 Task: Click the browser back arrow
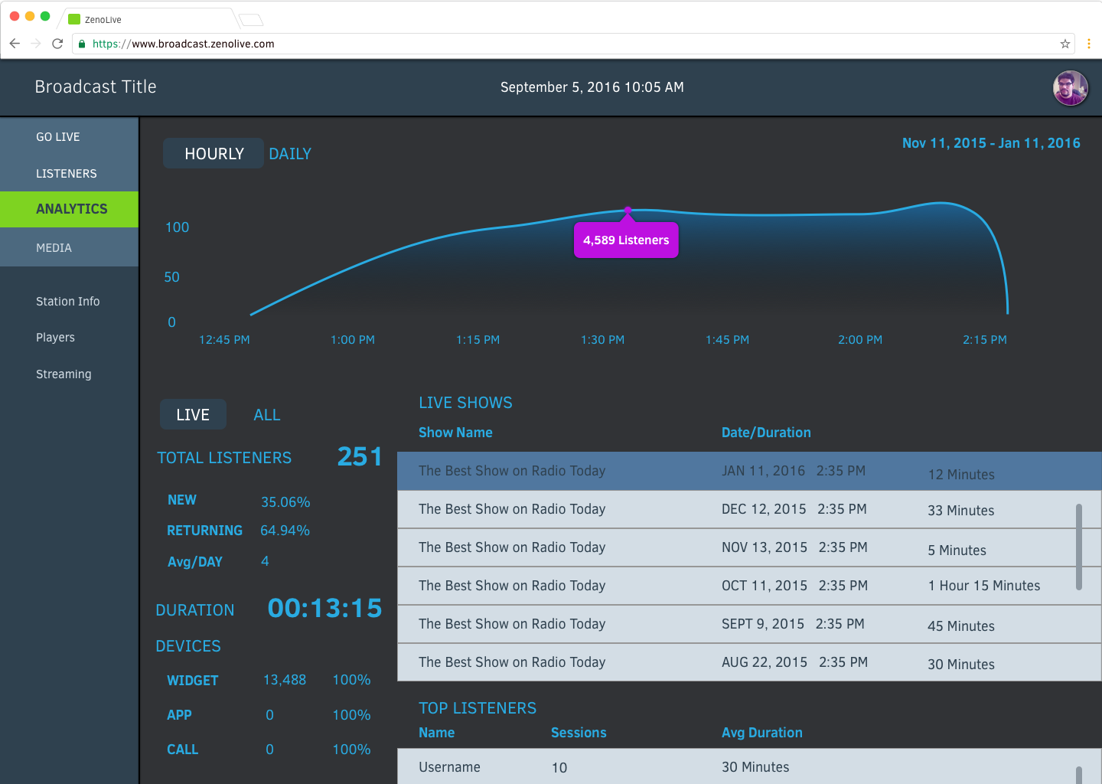pyautogui.click(x=15, y=44)
